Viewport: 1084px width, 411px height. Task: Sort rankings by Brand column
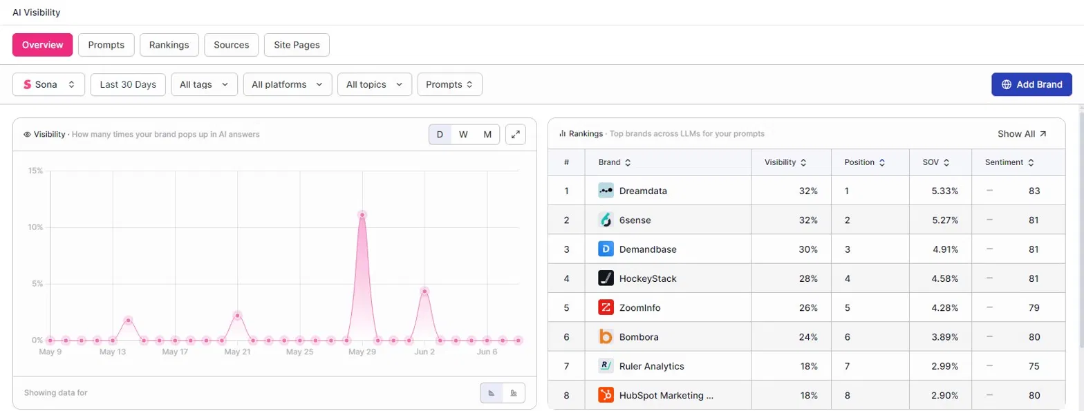(x=615, y=162)
